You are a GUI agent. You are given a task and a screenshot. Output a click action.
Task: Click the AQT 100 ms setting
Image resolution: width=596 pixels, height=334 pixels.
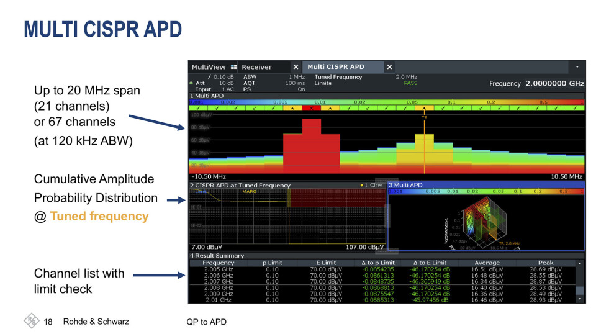coord(274,83)
